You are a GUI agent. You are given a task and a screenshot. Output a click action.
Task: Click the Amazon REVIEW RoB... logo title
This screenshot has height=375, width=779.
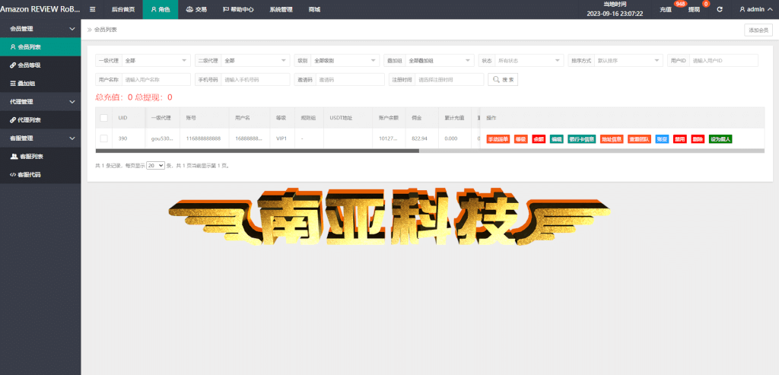tap(40, 9)
